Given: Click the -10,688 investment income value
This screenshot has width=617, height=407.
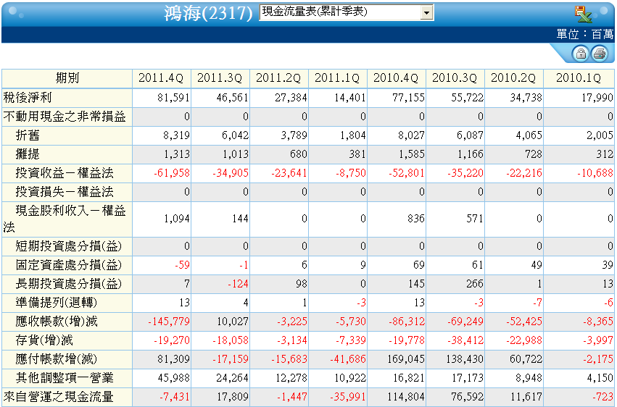Looking at the screenshot, I should pyautogui.click(x=595, y=173).
